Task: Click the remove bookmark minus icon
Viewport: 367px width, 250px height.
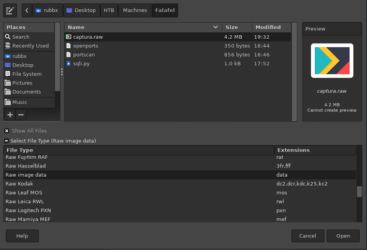Action: (21, 115)
